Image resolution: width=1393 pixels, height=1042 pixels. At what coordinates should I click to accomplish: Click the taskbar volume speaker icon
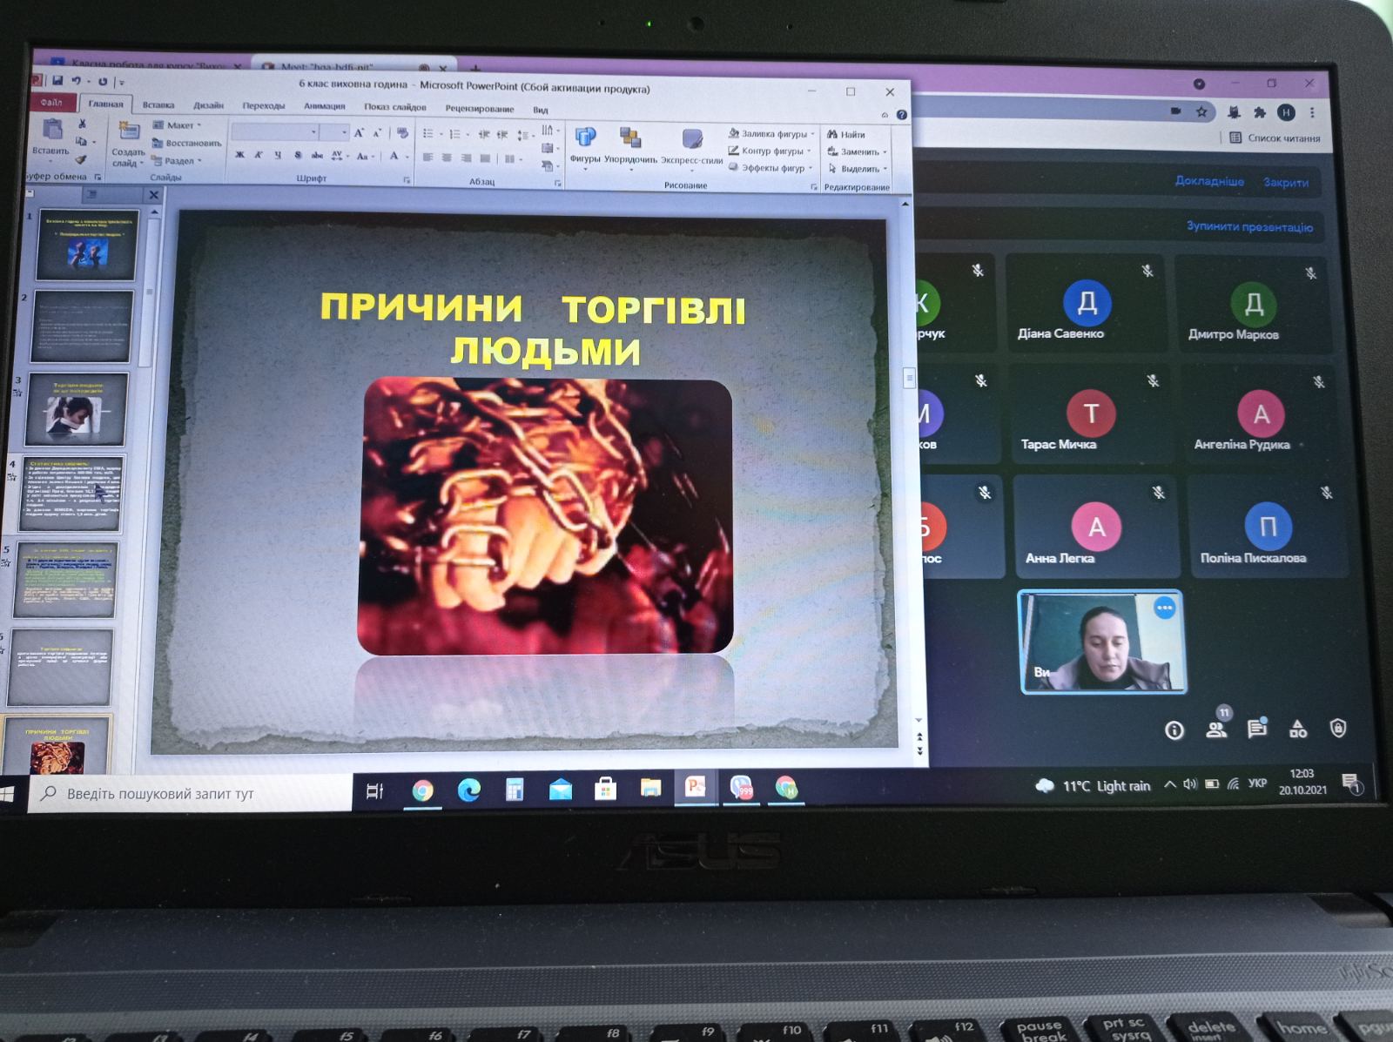(x=1190, y=784)
